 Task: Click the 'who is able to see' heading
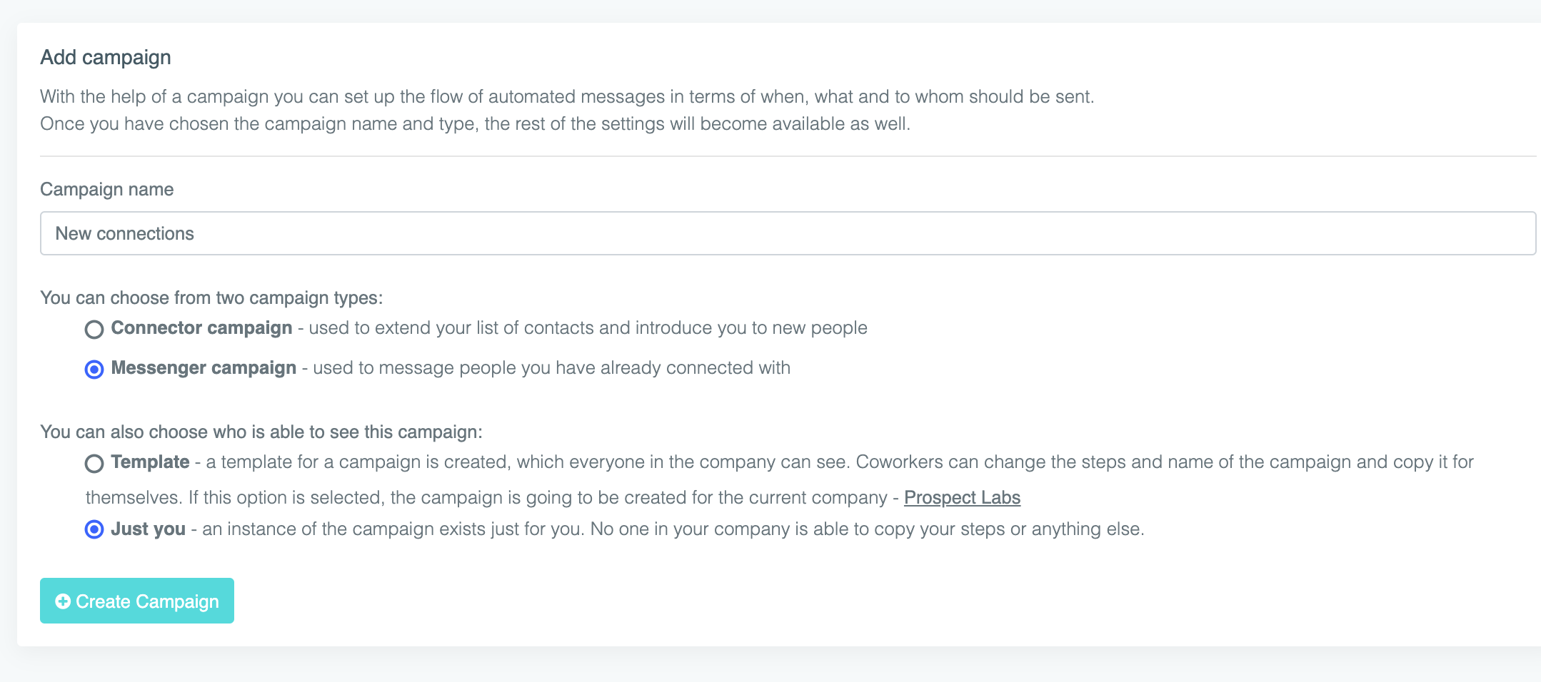coord(261,432)
